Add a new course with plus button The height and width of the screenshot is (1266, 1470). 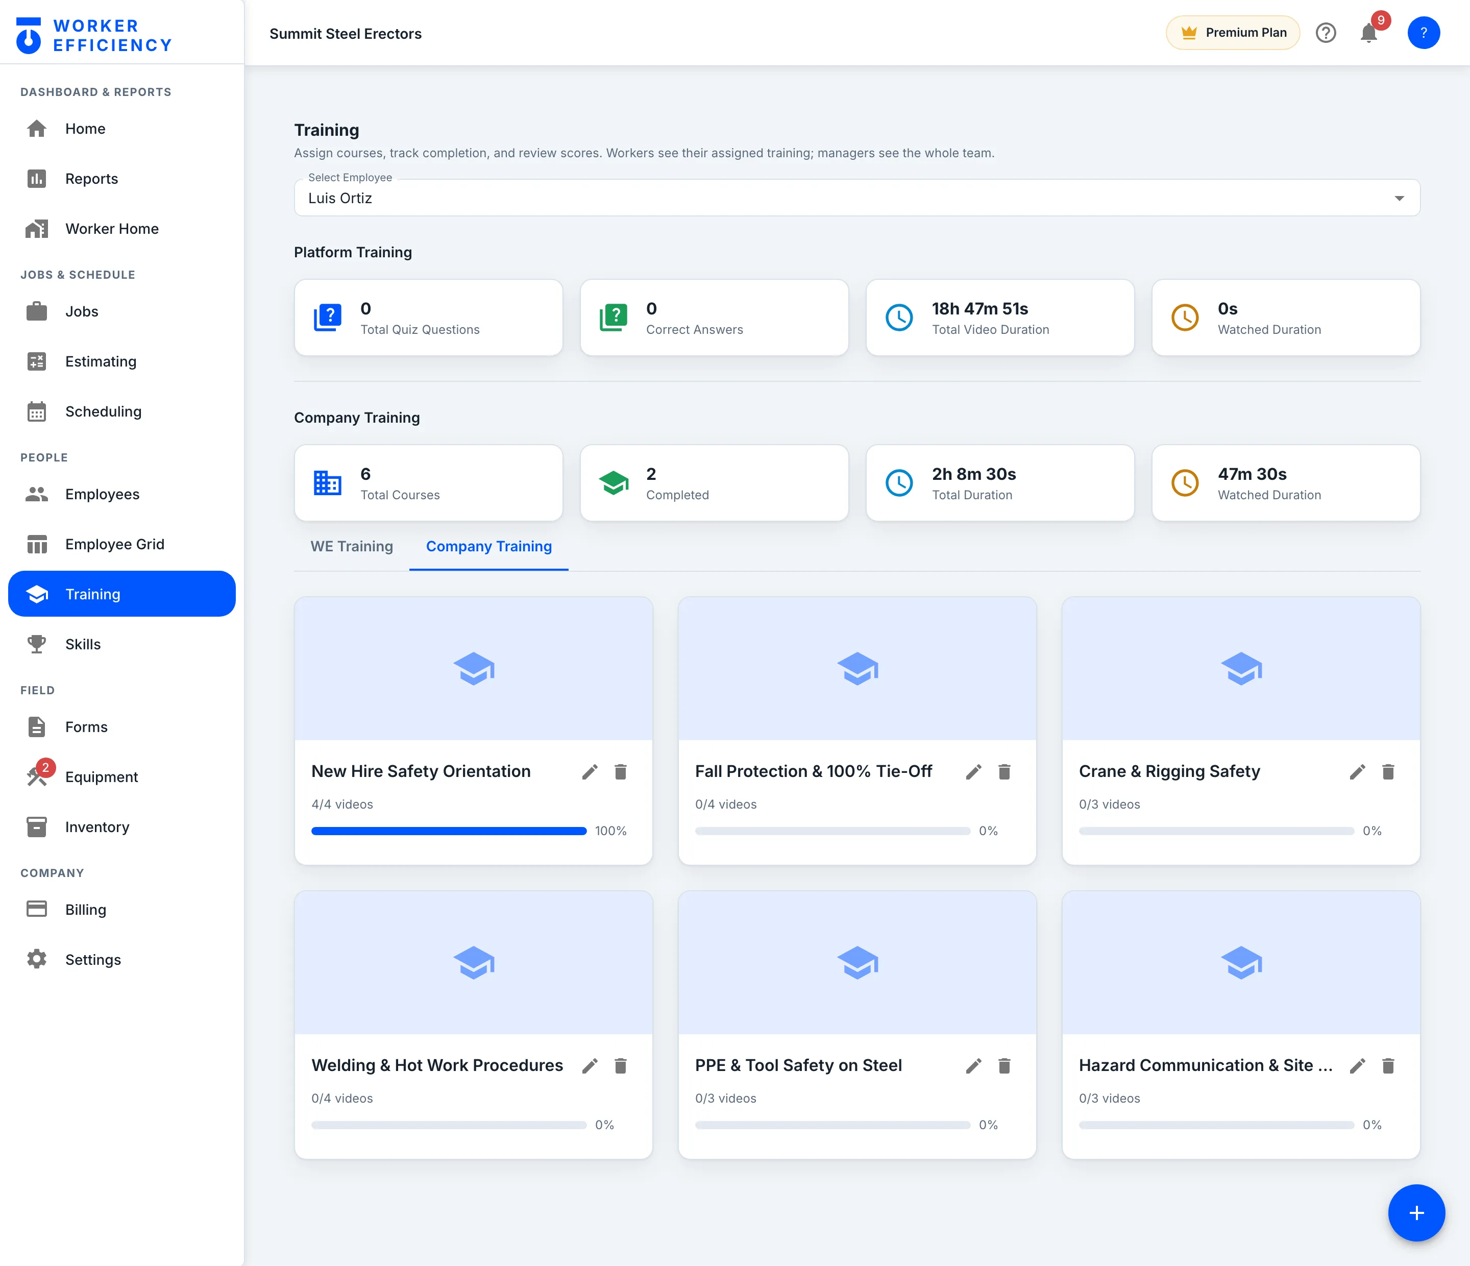click(1416, 1213)
